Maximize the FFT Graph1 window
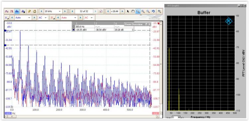This screenshot has height=121, width=249. (x=242, y=6)
